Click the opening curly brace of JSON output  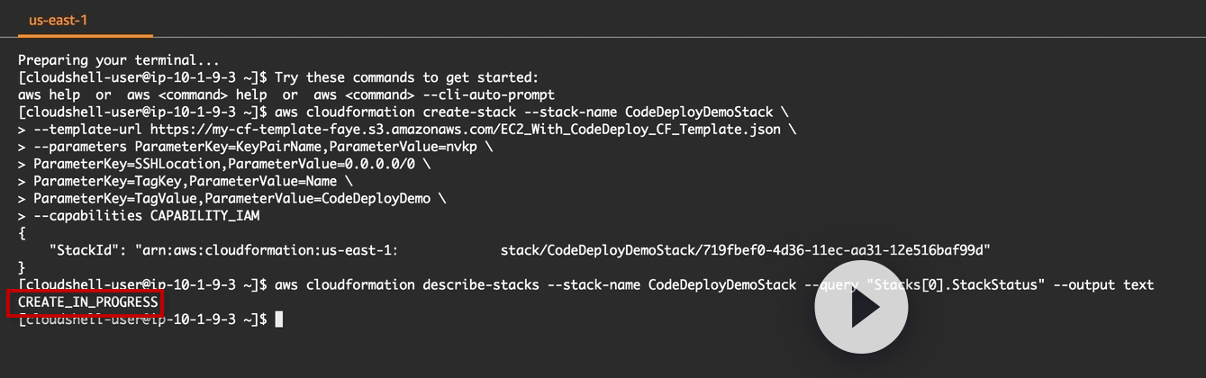pyautogui.click(x=22, y=233)
